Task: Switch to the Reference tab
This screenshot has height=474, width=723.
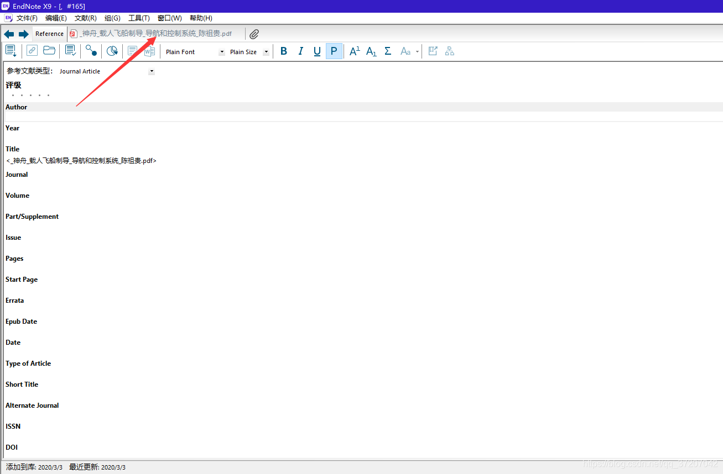Action: [x=49, y=34]
